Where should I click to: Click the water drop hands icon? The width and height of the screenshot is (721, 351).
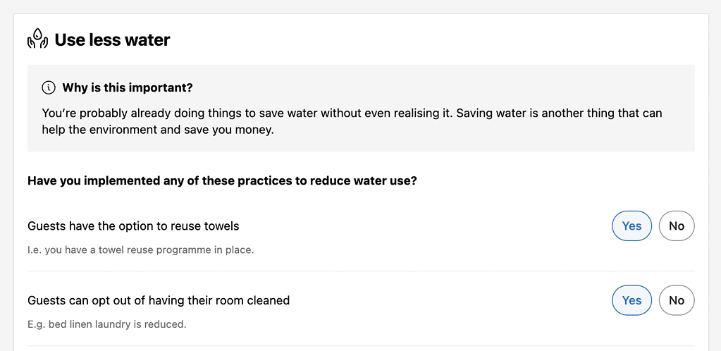pos(37,39)
